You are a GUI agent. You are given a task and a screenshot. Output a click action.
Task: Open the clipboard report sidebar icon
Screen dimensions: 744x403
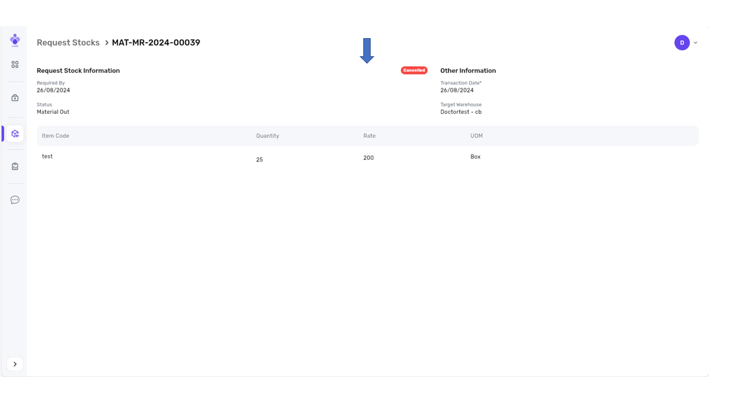click(15, 167)
